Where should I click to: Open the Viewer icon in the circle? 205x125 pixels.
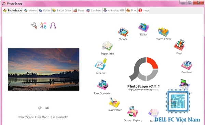(123, 32)
